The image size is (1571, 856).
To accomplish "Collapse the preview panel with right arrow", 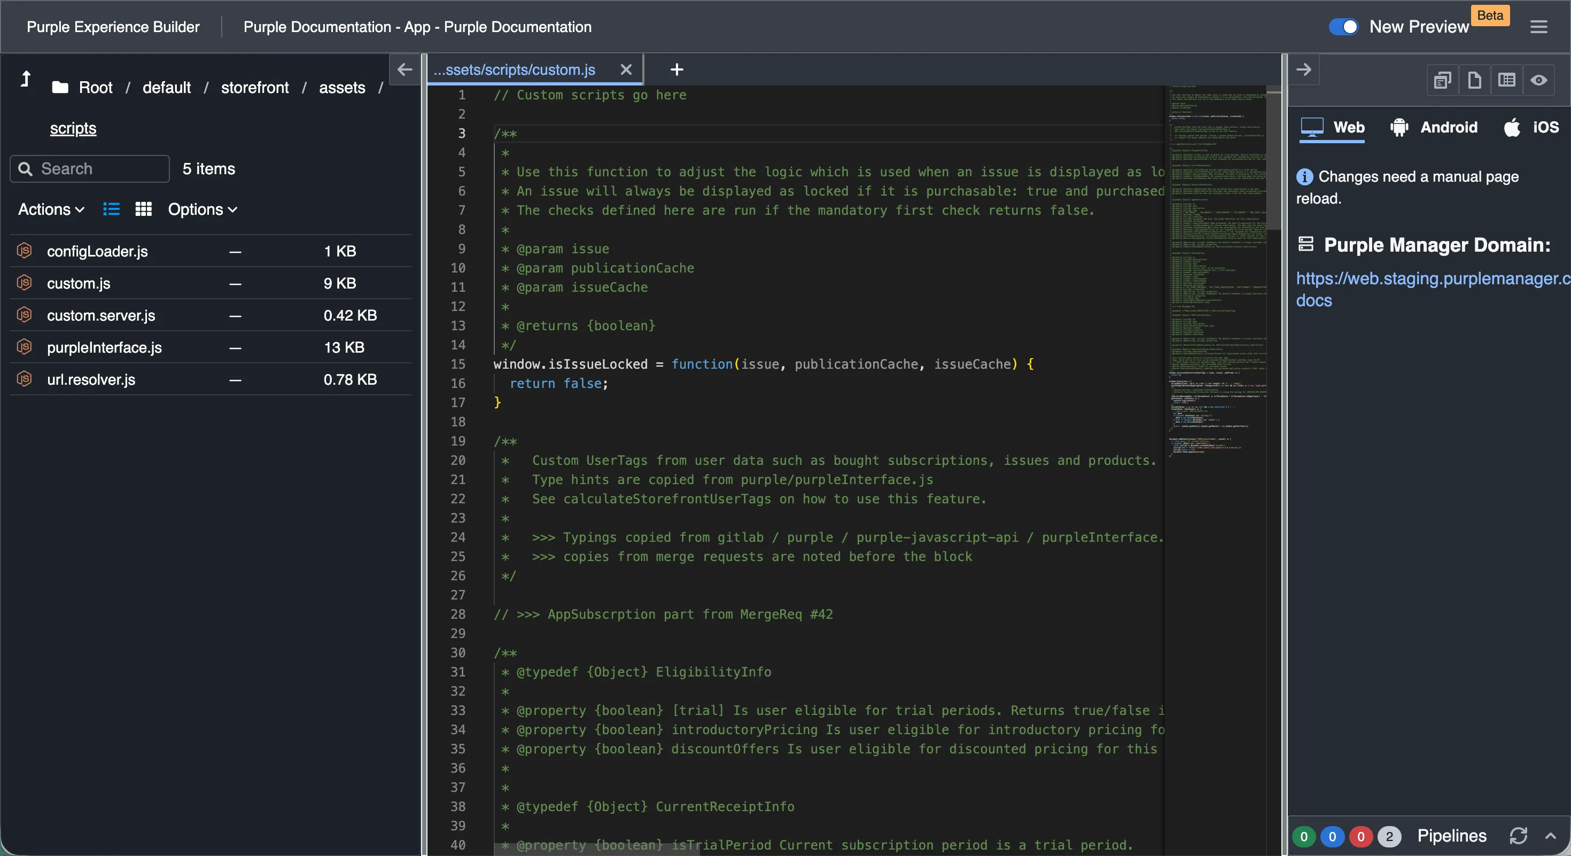I will [x=1303, y=69].
